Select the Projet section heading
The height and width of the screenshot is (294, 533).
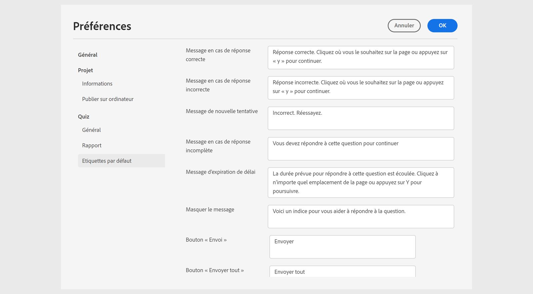[85, 70]
